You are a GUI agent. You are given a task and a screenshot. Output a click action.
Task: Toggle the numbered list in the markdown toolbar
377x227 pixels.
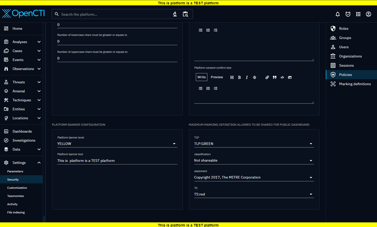[208, 88]
